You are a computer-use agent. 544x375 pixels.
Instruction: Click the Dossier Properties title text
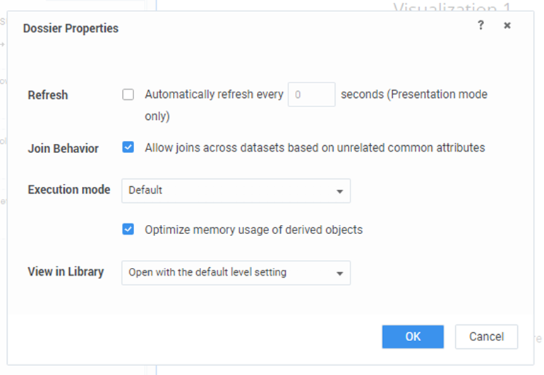pyautogui.click(x=71, y=29)
